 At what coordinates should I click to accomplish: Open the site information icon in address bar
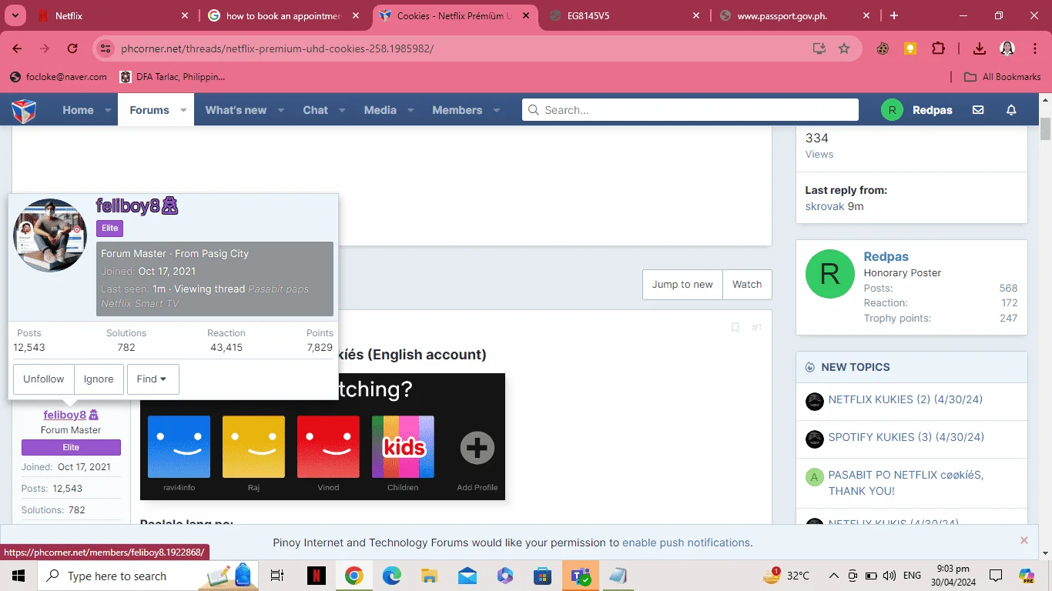[107, 48]
